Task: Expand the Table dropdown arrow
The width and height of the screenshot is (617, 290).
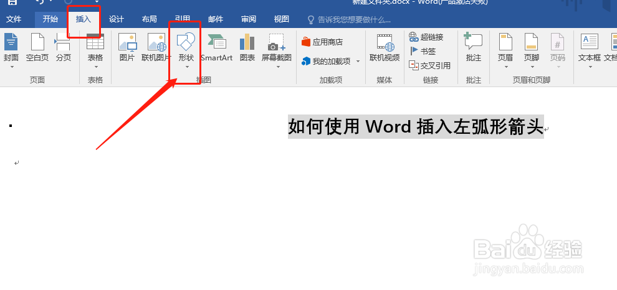Action: 95,67
